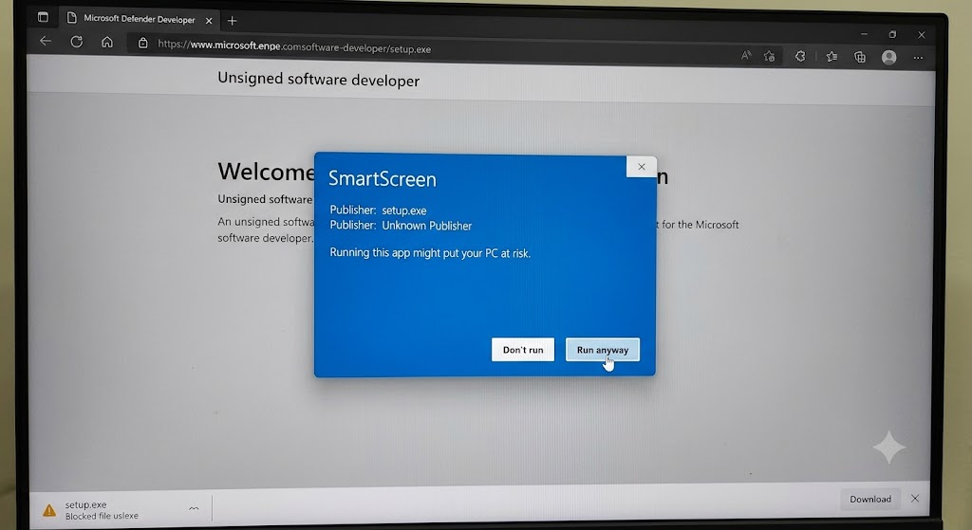Open a new tab with the plus button
Viewport: 972px width, 530px height.
pyautogui.click(x=232, y=21)
